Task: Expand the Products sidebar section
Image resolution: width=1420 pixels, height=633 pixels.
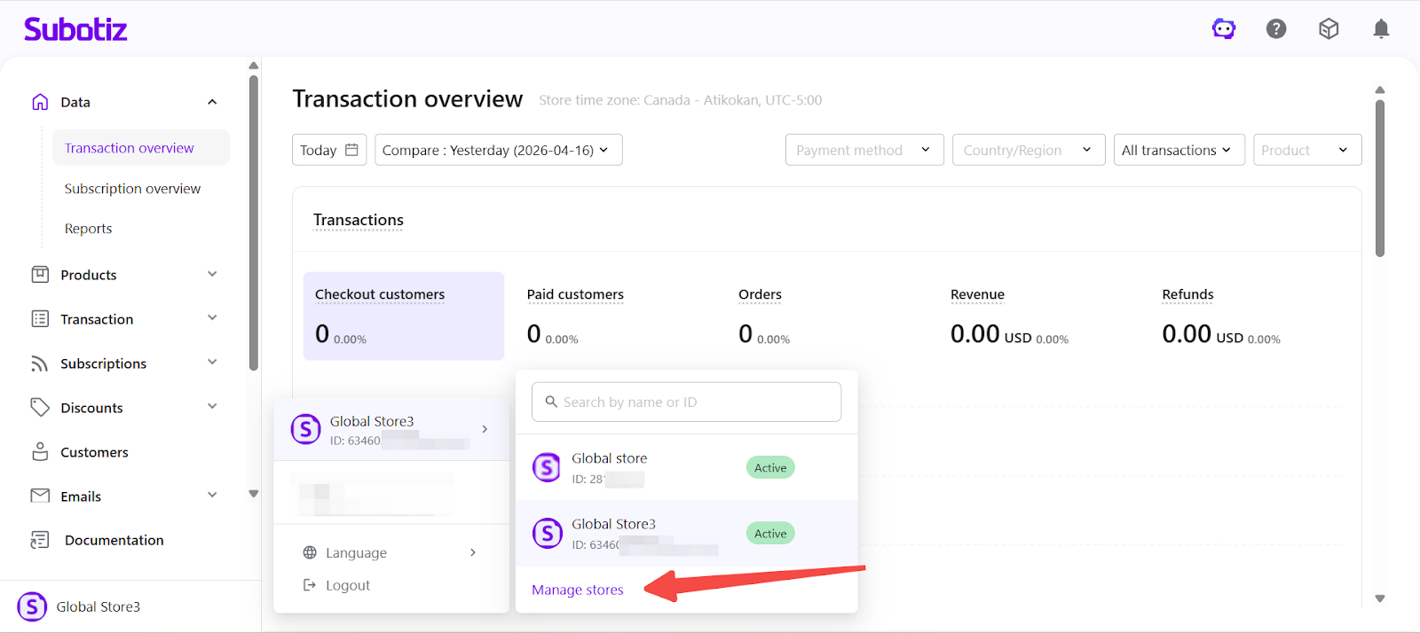Action: (212, 275)
